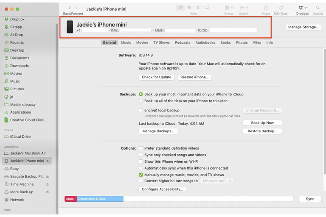The height and width of the screenshot is (217, 326).
Task: Select back up all data to this Mac
Action: pos(141,101)
